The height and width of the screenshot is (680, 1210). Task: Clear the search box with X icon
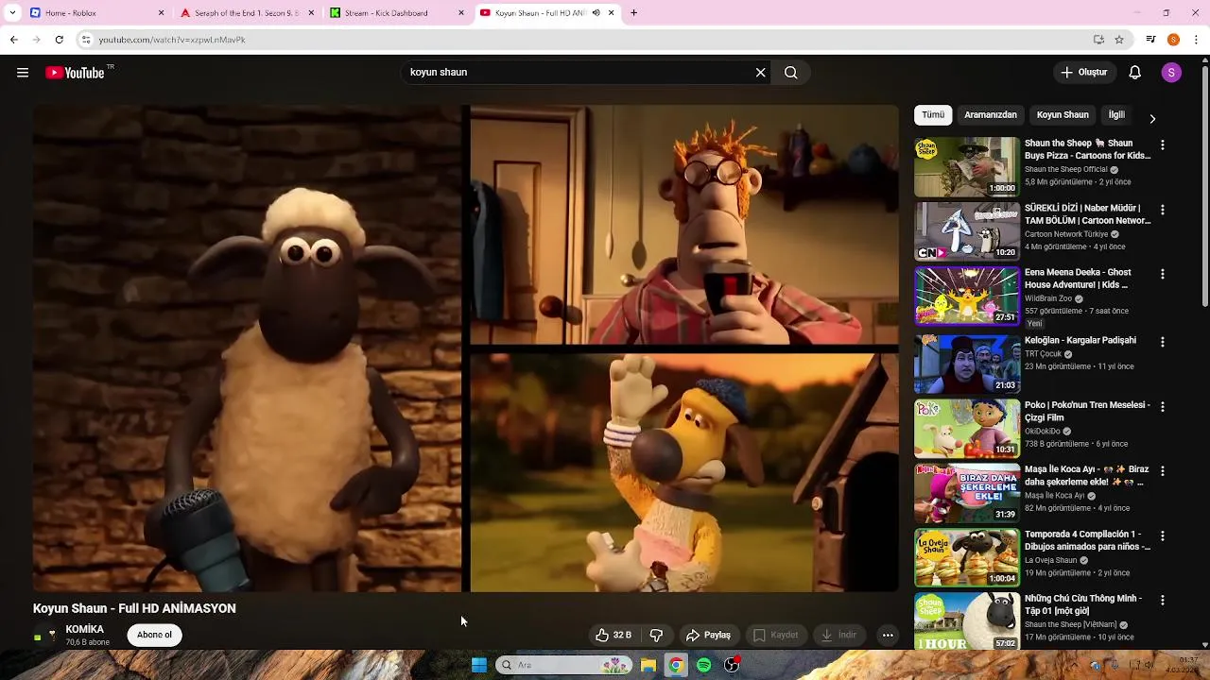(760, 73)
